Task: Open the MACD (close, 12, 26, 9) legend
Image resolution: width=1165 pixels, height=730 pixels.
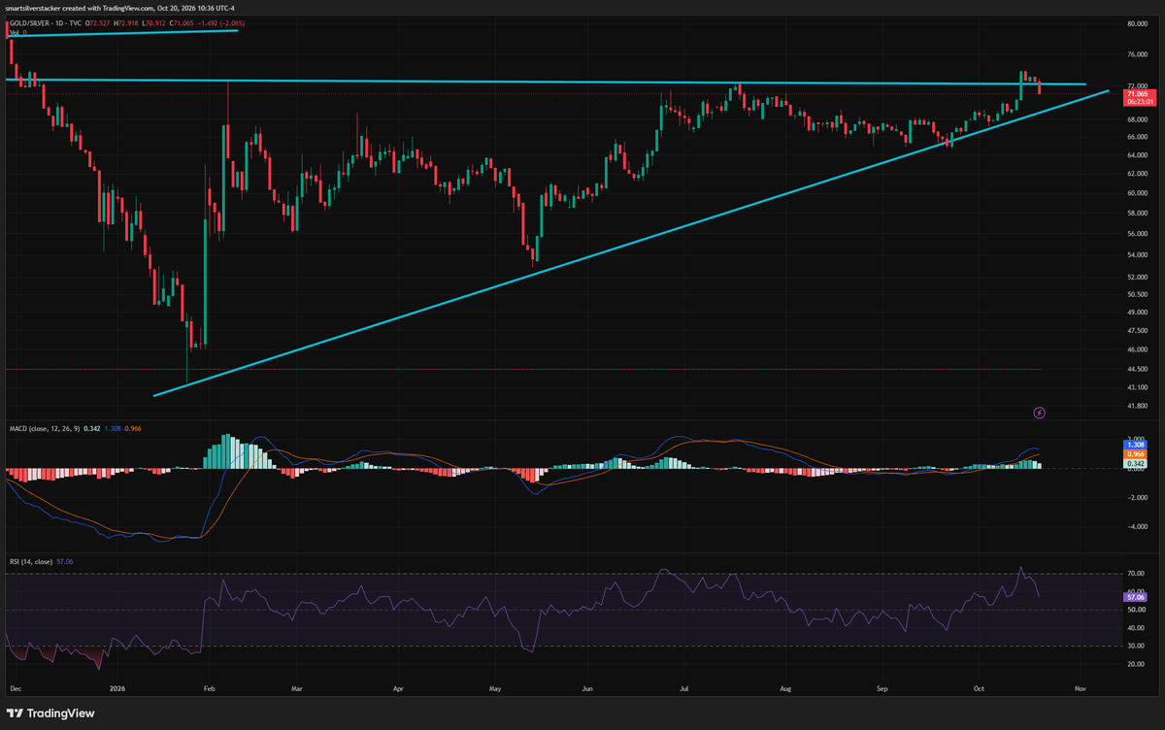Action: 45,428
